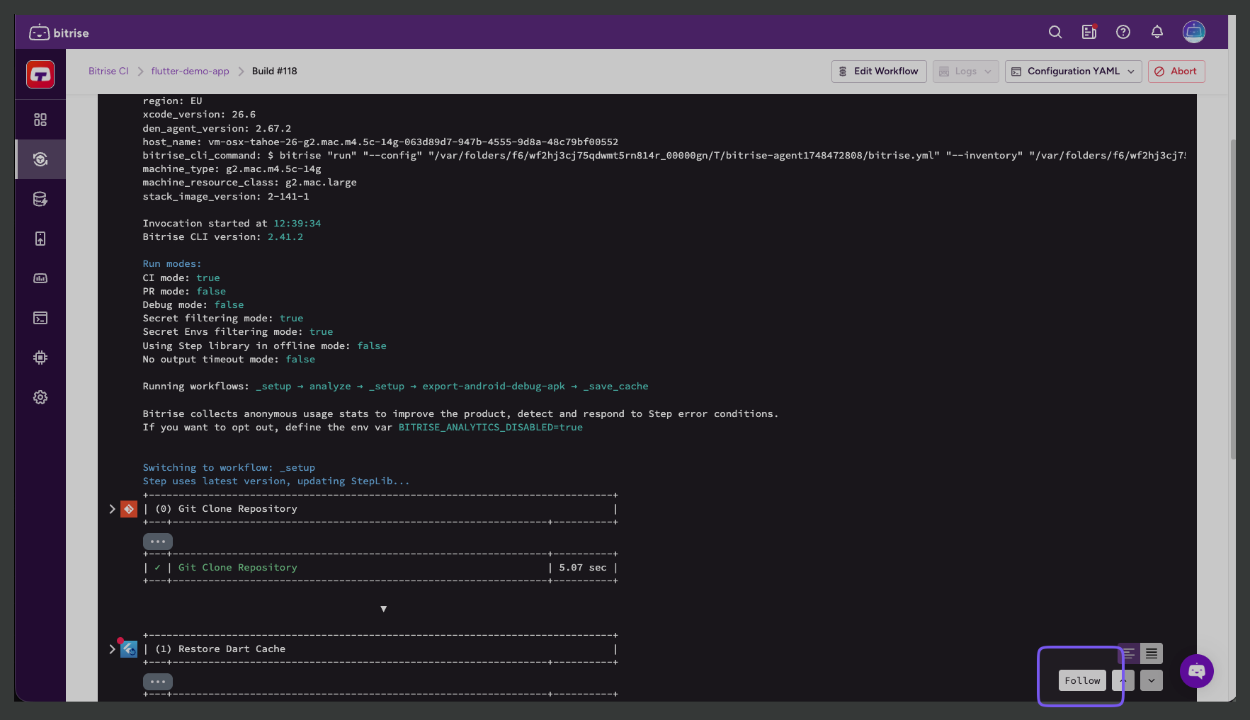1250x720 pixels.
Task: Click the 5.07 sec duration
Action: pos(583,567)
